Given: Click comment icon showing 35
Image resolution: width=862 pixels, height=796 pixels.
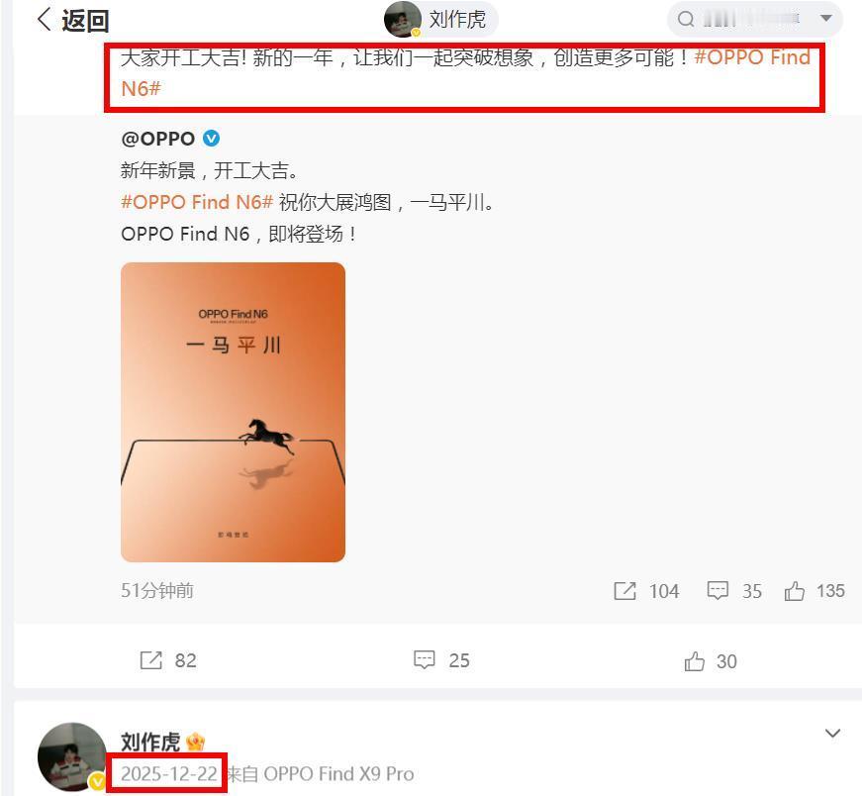Looking at the screenshot, I should pyautogui.click(x=718, y=591).
